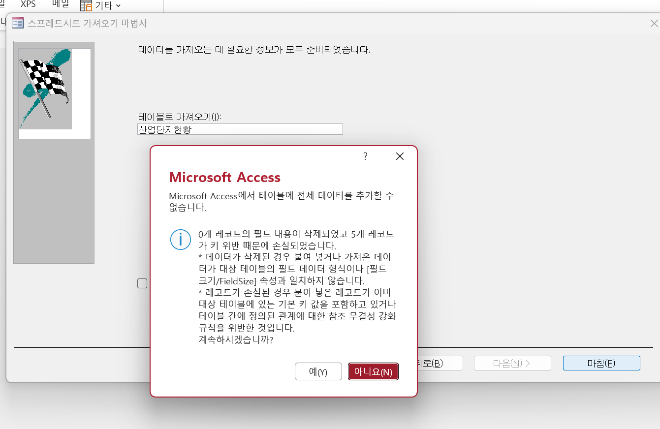Click the checkered flag wizard image
Image resolution: width=660 pixels, height=429 pixels.
(45, 89)
